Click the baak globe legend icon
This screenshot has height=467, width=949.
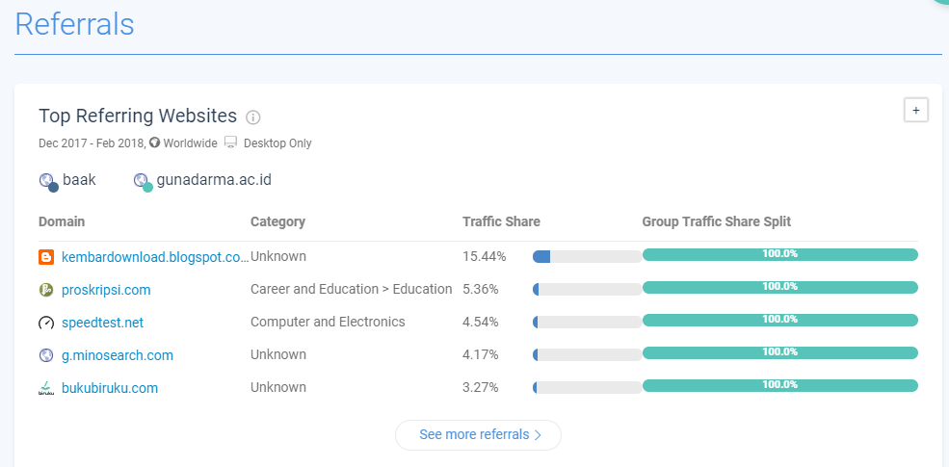[47, 180]
